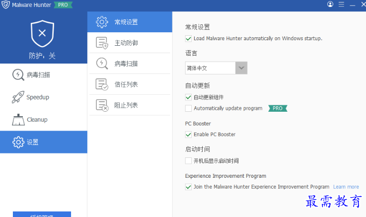Viewport: 366px width, 217px height.
Task: Switch to the 阻止列表 settings tab
Action: point(130,105)
